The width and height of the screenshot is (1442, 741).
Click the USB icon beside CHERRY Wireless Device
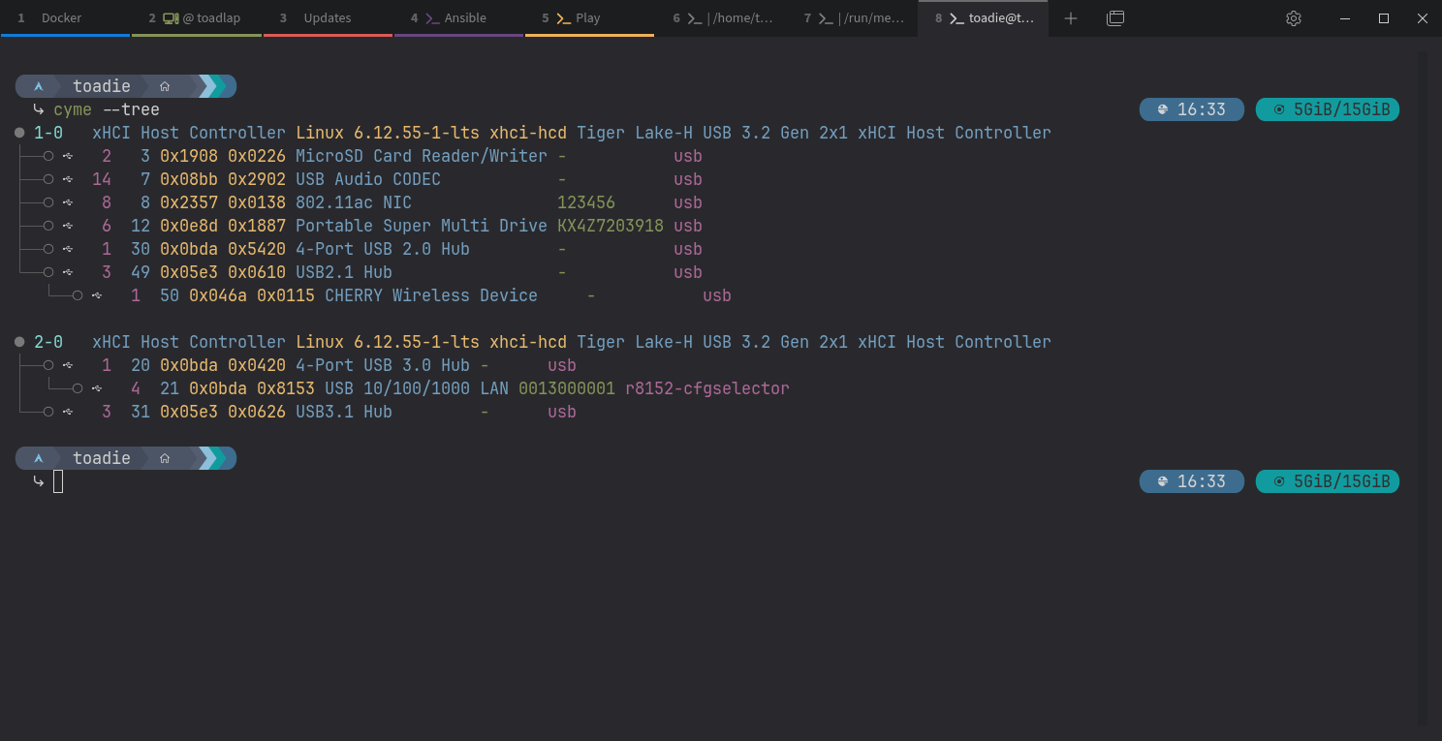[x=97, y=295]
